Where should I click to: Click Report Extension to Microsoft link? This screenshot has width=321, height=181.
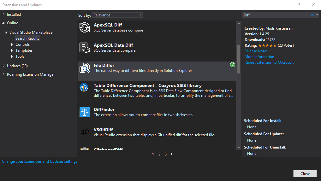pyautogui.click(x=269, y=62)
